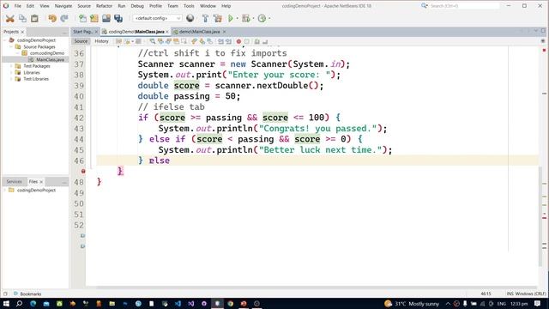Screen dimensions: 549x309
Task: Click the Redo arrow icon
Action: tap(64, 18)
